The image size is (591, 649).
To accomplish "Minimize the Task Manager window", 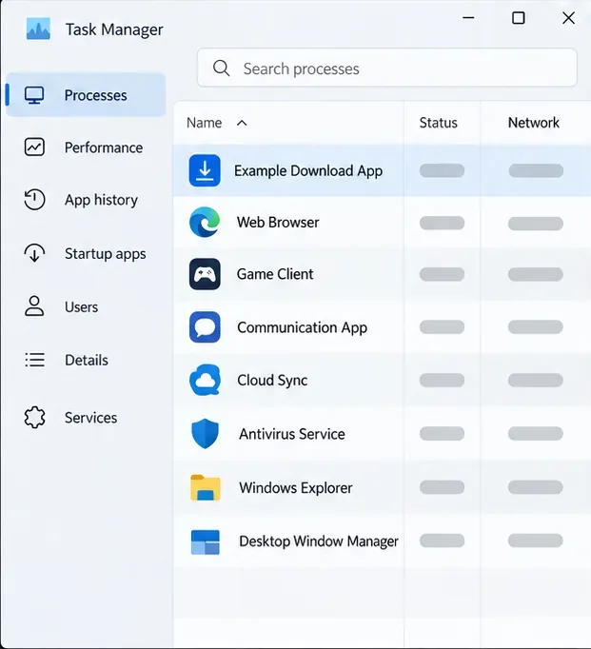I will click(468, 18).
